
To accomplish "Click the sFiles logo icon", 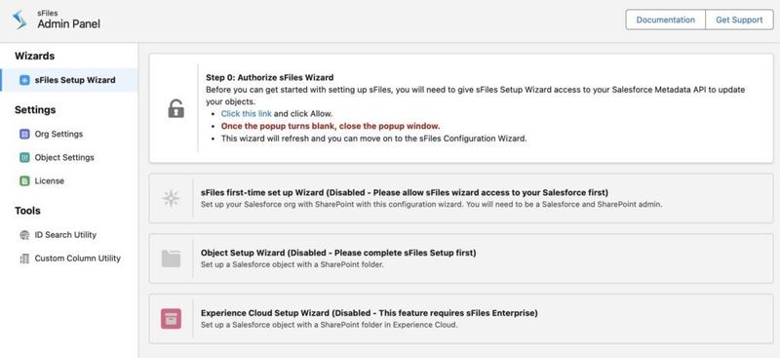I will click(x=19, y=20).
